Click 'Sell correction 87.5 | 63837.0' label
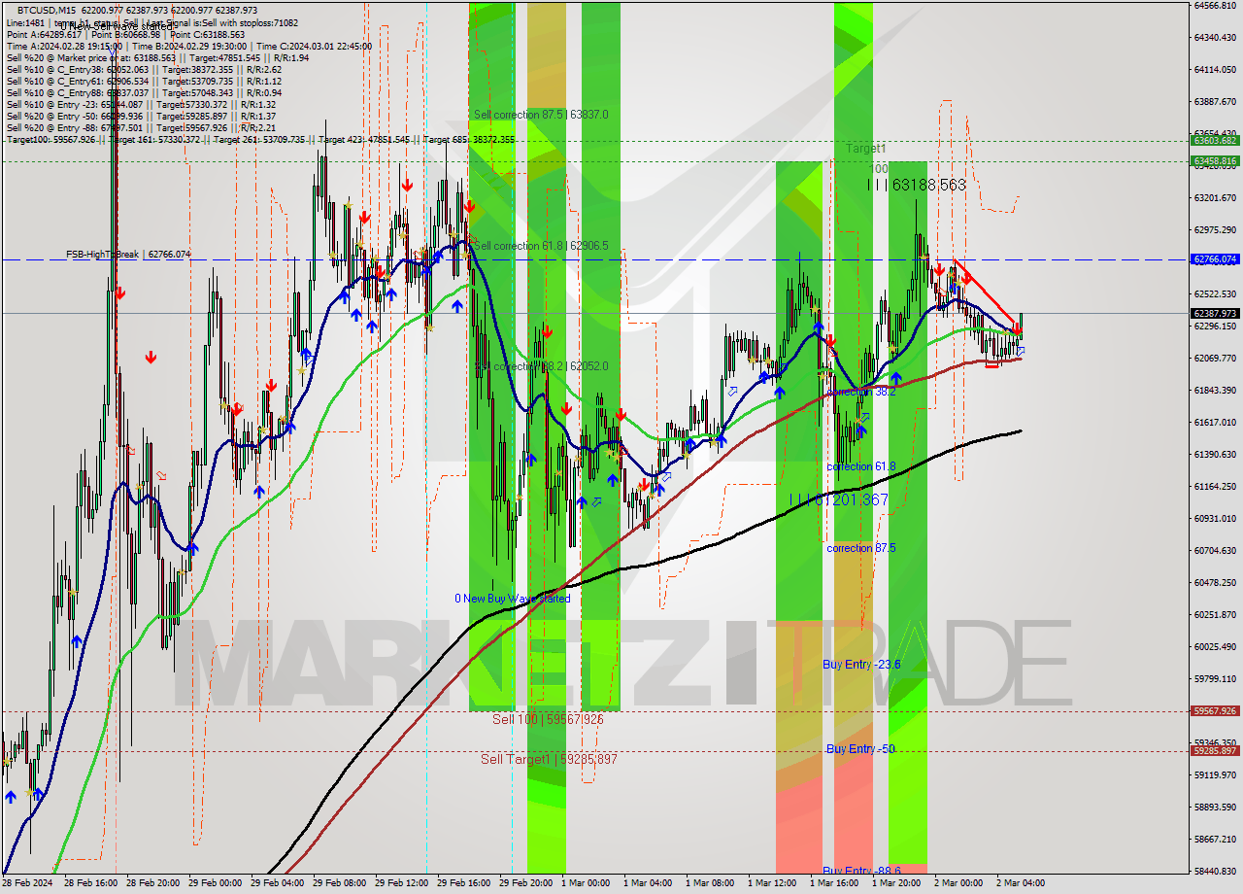 coord(541,115)
